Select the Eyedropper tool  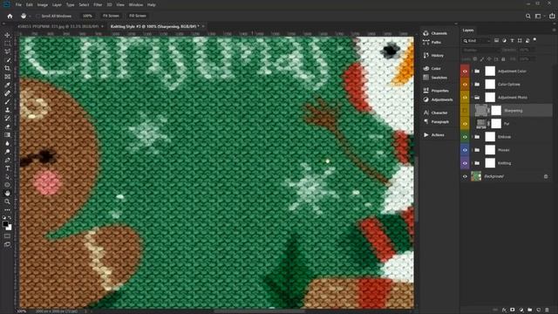[x=7, y=85]
